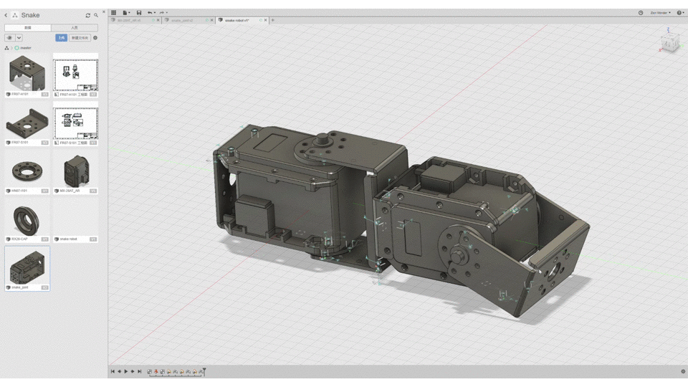Viewport: 688px width, 387px height.
Task: Close the data panel with the X
Action: pyautogui.click(x=104, y=12)
